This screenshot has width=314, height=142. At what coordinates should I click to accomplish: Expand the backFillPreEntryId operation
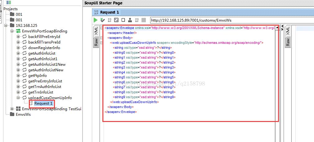point(18,36)
